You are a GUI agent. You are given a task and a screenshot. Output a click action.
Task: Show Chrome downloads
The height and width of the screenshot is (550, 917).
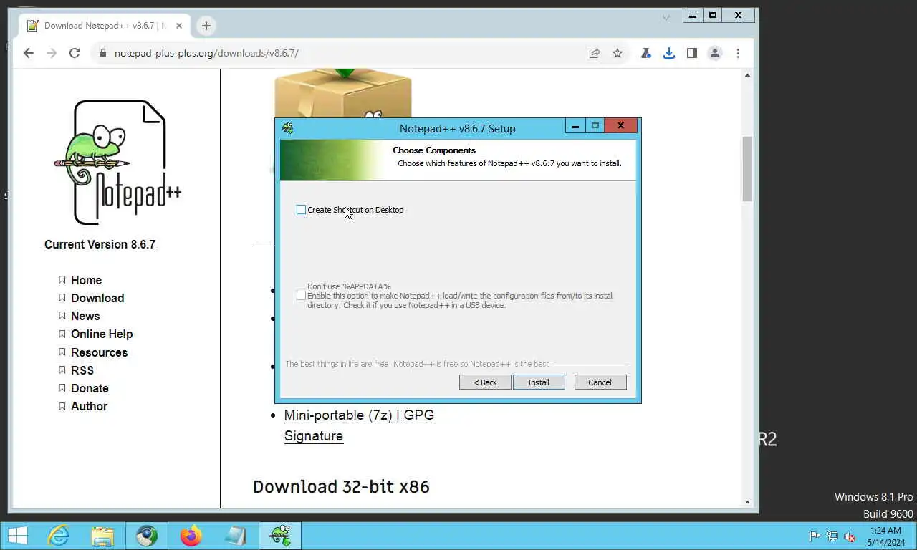pos(669,53)
